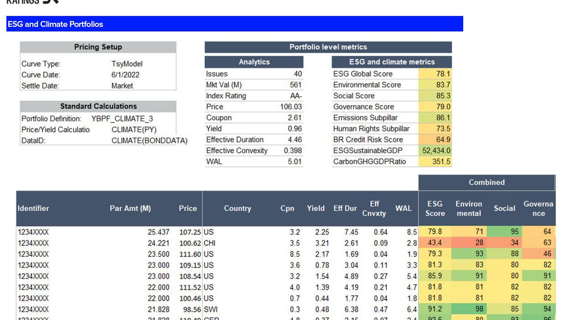Viewport: 569px width, 320px height.
Task: Click the red Environmental score 28 cell
Action: point(469,243)
